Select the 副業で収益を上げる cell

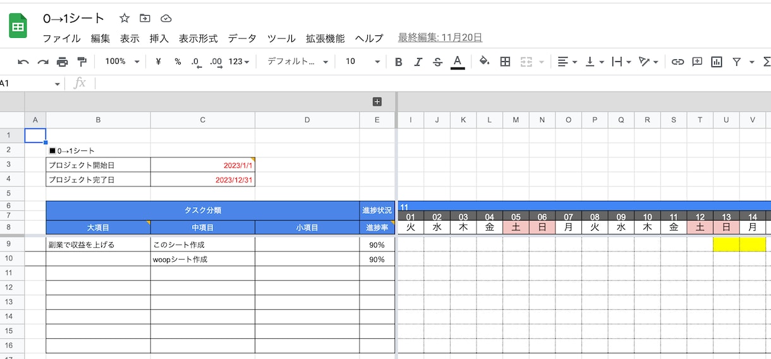[98, 244]
